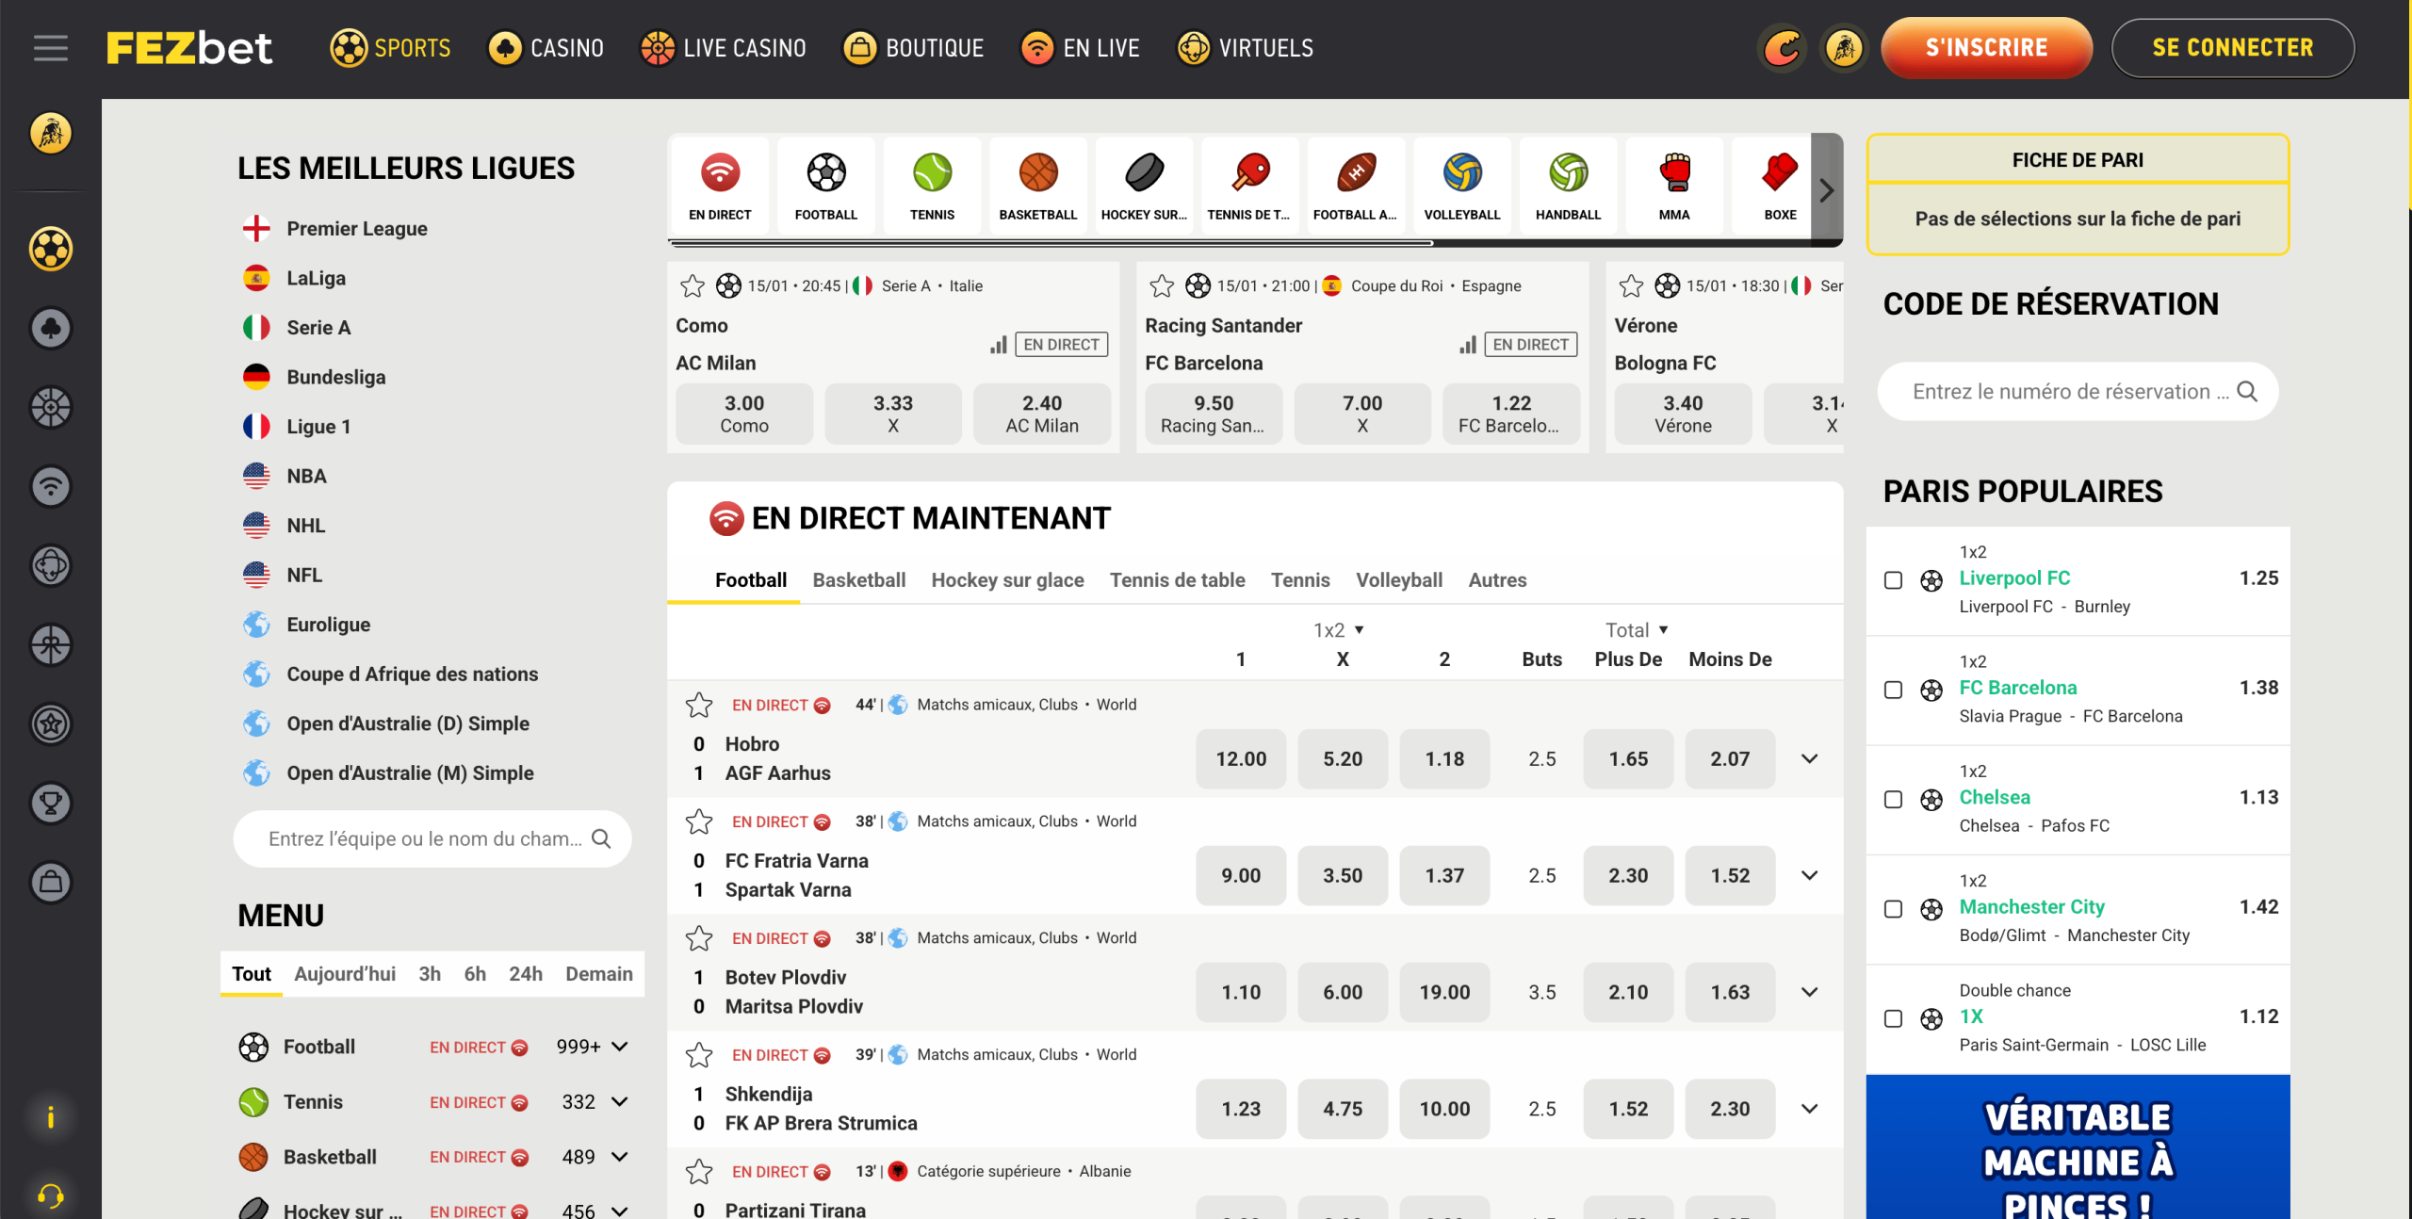This screenshot has width=2412, height=1219.
Task: Switch to the Hockey sur glace tab
Action: (1006, 580)
